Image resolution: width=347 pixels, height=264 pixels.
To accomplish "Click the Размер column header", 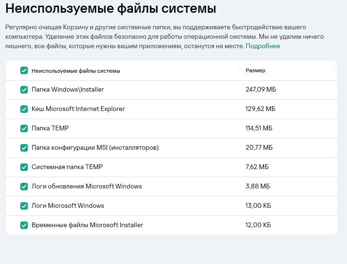I will tap(256, 70).
